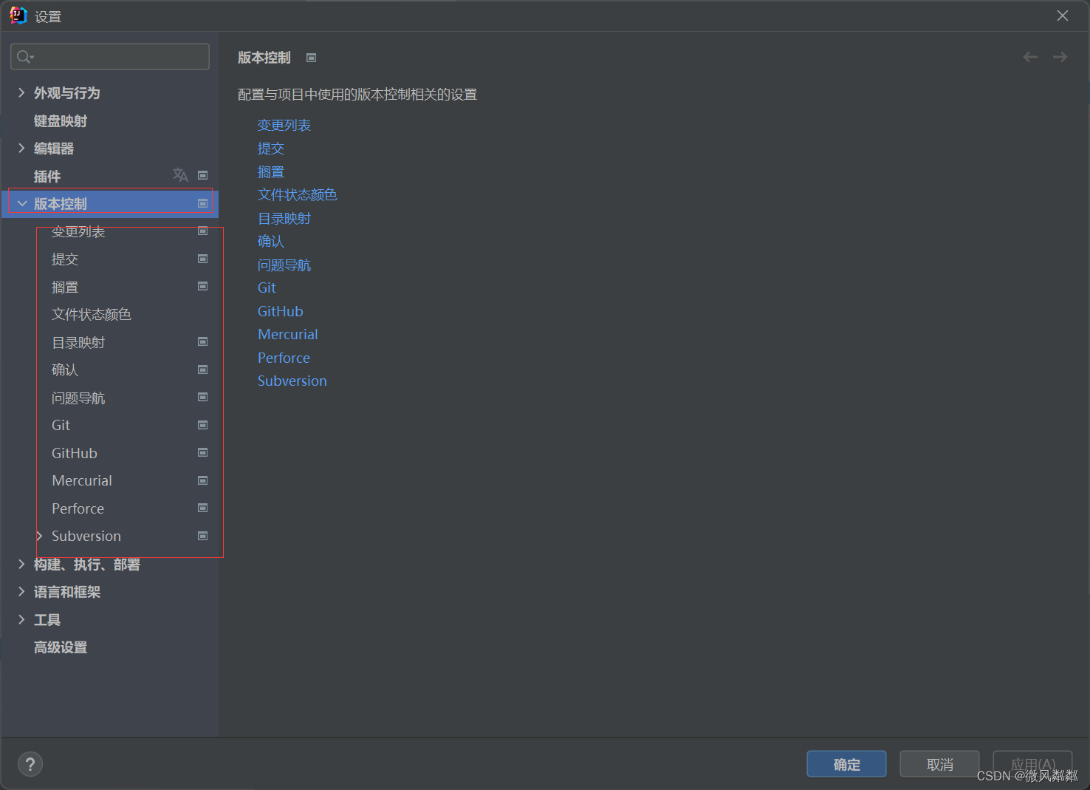The image size is (1090, 790).
Task: Expand the 语言和框架 section
Action: [21, 591]
